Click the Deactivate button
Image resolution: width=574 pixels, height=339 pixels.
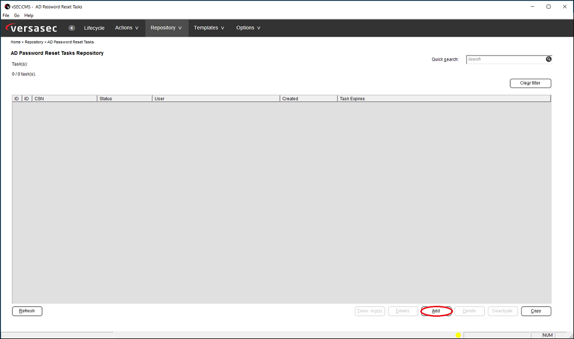pyautogui.click(x=502, y=311)
